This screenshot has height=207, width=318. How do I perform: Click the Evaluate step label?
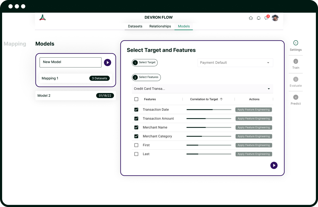pyautogui.click(x=296, y=86)
